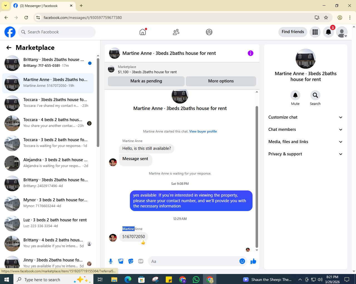Image resolution: width=356 pixels, height=284 pixels.
Task: Click the chat messages scrollbar thumb
Action: [x=257, y=177]
